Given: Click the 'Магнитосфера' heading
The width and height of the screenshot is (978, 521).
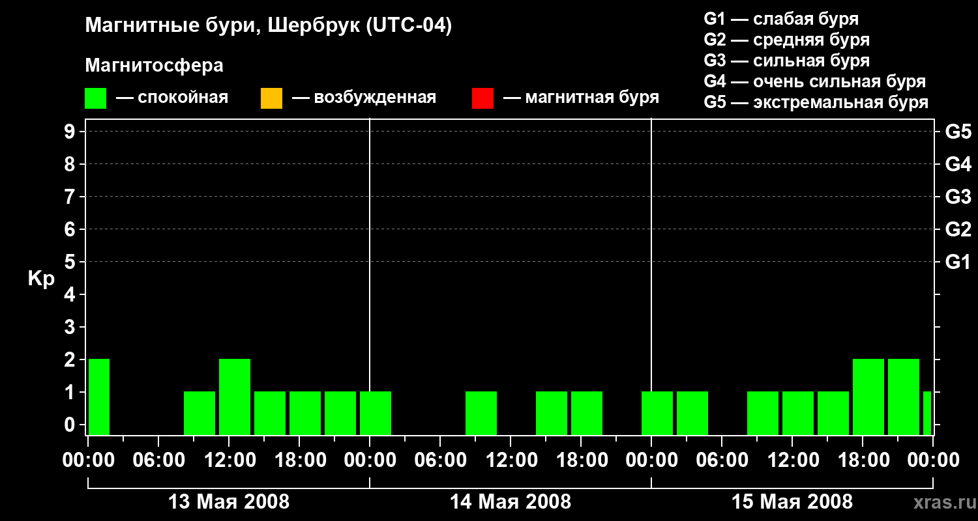Looking at the screenshot, I should [154, 66].
